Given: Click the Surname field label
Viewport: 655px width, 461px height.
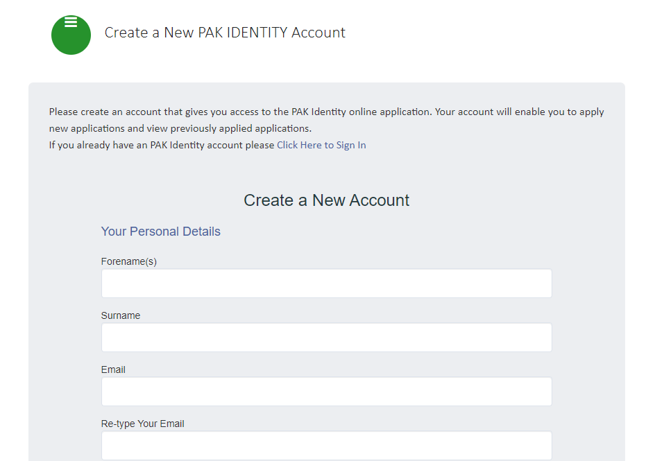Looking at the screenshot, I should tap(121, 315).
